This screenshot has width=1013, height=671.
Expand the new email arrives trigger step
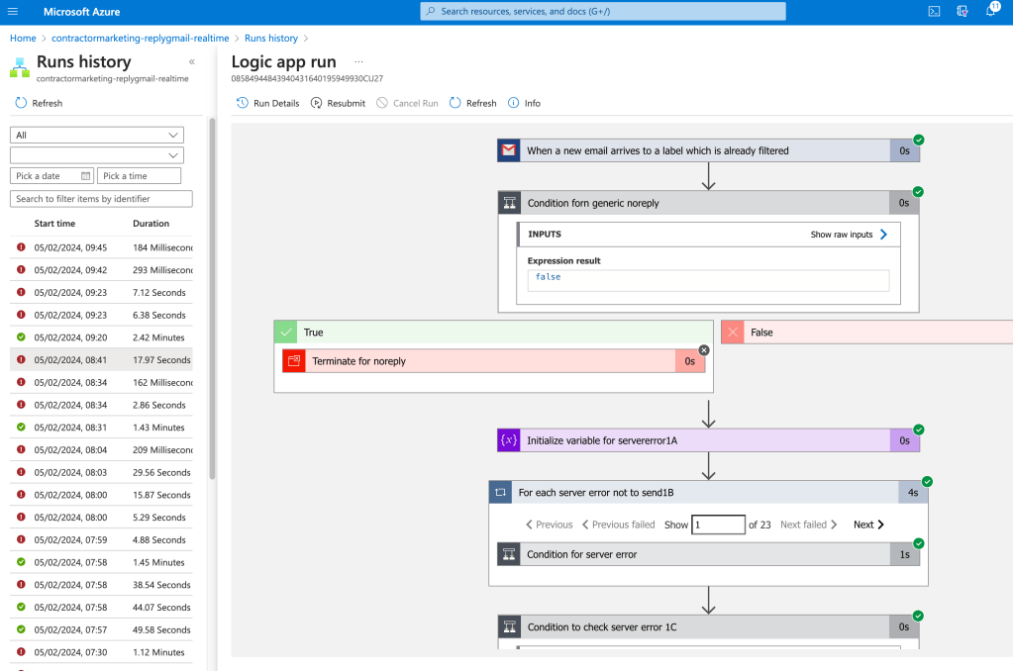708,150
